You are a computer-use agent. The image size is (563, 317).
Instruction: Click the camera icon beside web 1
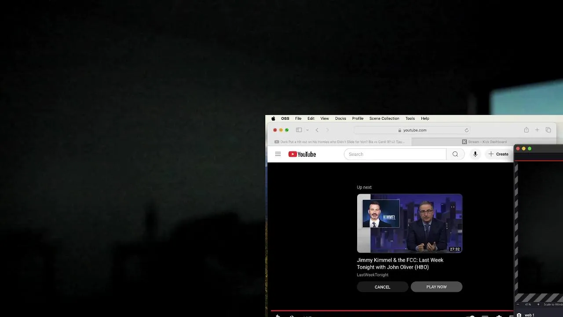click(519, 315)
